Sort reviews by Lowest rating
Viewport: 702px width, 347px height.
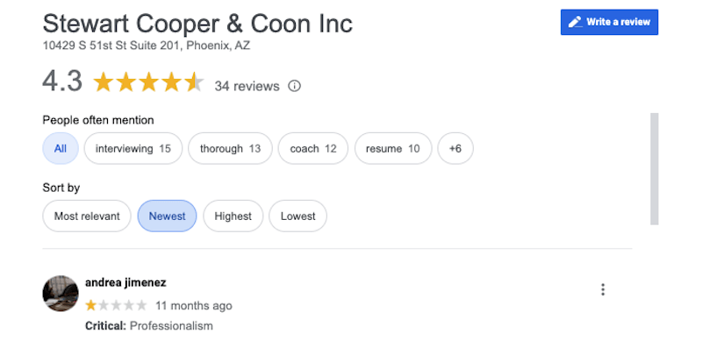click(x=297, y=216)
